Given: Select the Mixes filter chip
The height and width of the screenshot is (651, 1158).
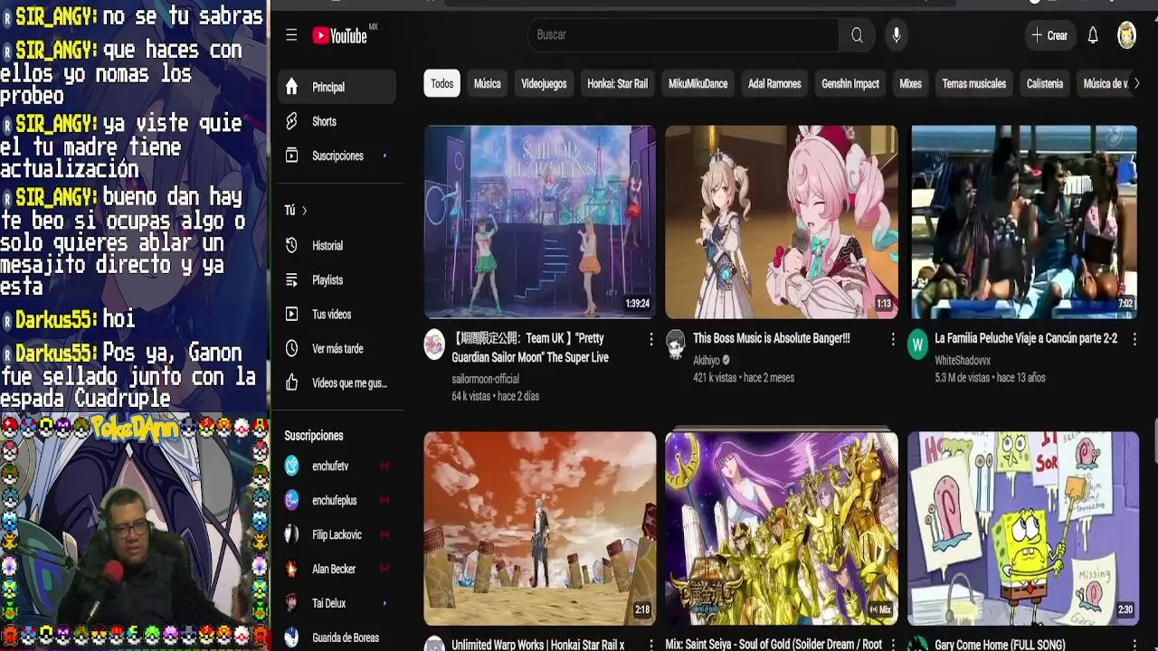Looking at the screenshot, I should pos(910,83).
